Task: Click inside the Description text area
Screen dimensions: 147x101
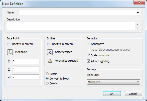Action: point(71,26)
